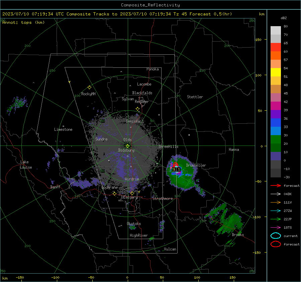Viewport: 301px width, 282px height.
Task: Click the HighRiver city label
Action: [139, 235]
